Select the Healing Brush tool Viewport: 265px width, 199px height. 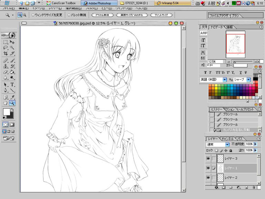[6, 60]
